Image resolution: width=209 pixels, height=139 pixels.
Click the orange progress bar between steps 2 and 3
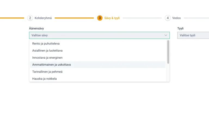click(74, 18)
